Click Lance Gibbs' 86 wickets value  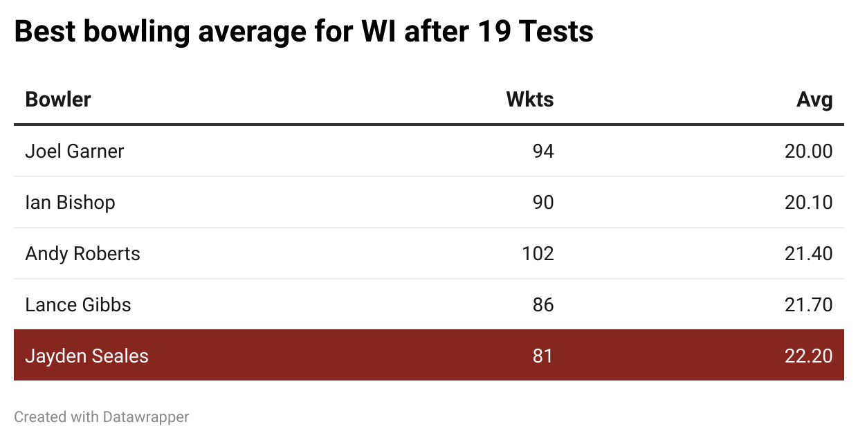click(x=543, y=305)
